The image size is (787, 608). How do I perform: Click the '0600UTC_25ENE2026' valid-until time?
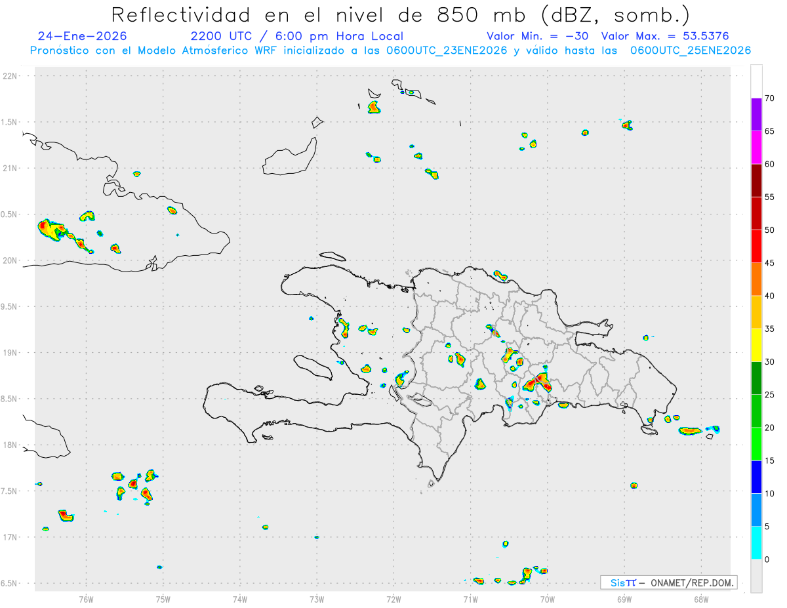pyautogui.click(x=691, y=51)
